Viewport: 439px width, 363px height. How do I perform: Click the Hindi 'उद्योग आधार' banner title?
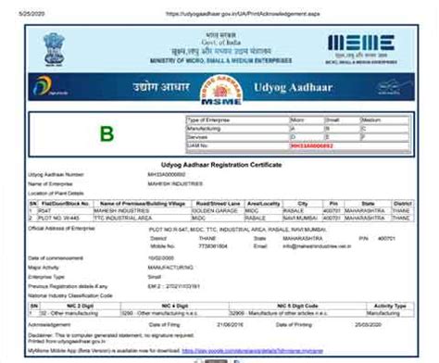coord(161,87)
